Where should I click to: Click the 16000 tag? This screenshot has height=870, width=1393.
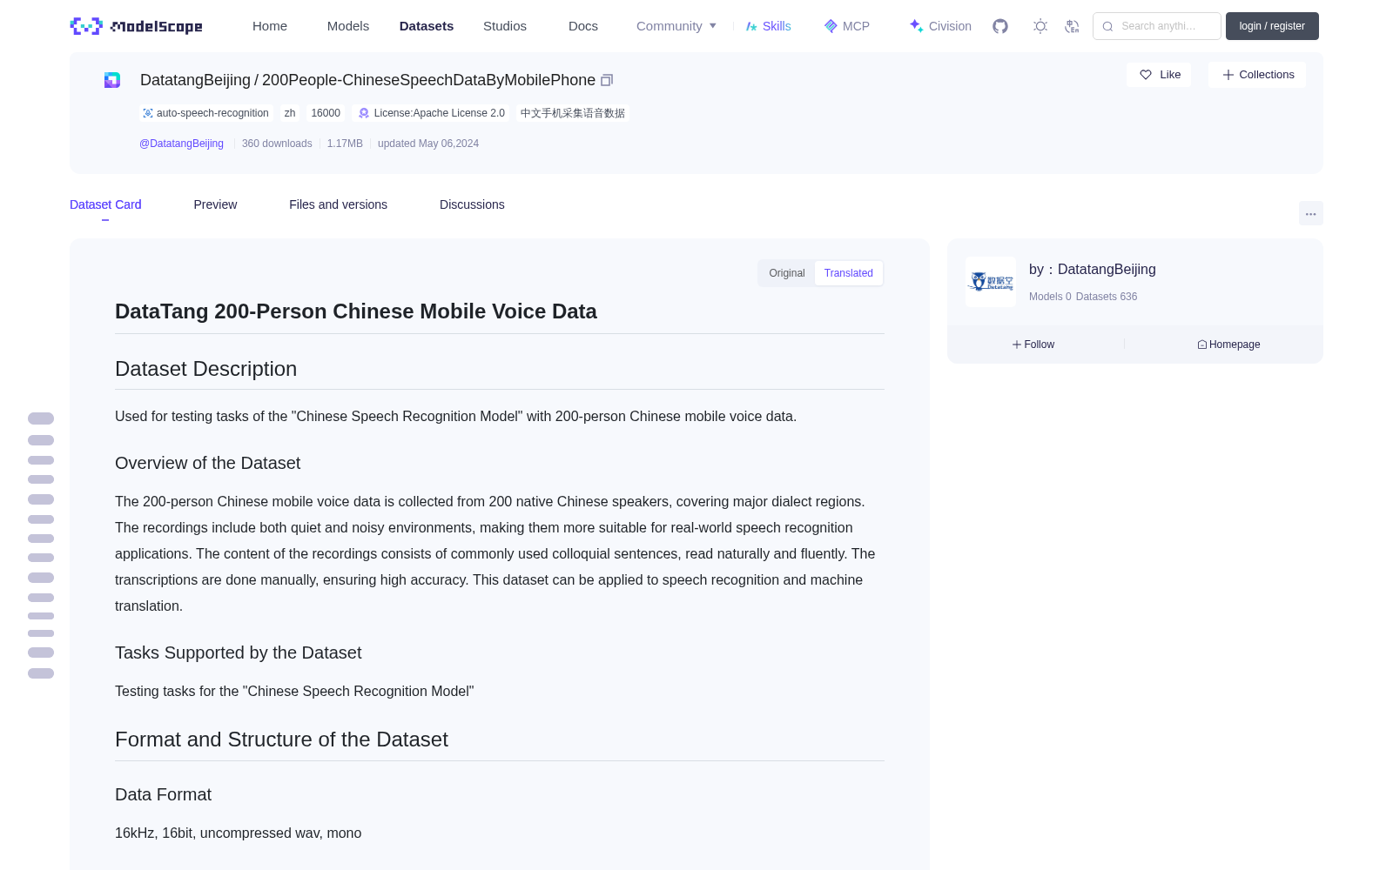pyautogui.click(x=326, y=113)
